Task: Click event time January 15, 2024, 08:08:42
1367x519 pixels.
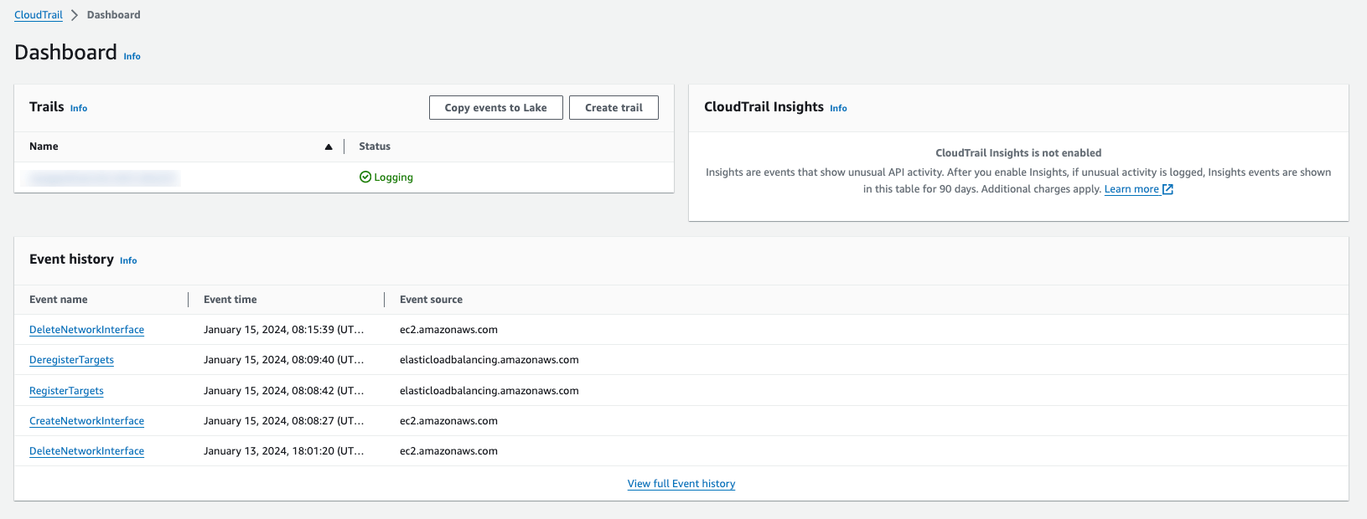Action: [284, 391]
